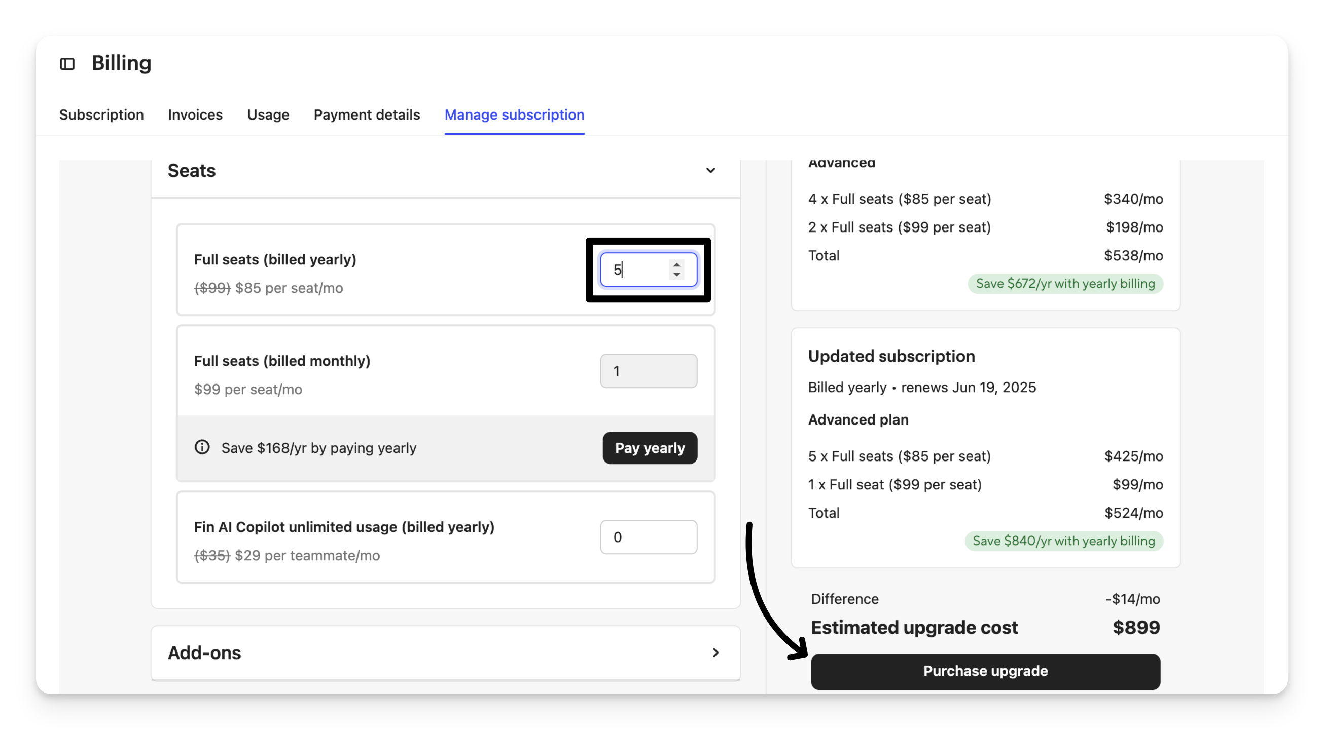1324x730 pixels.
Task: Open the Payment details tab
Action: tap(367, 114)
